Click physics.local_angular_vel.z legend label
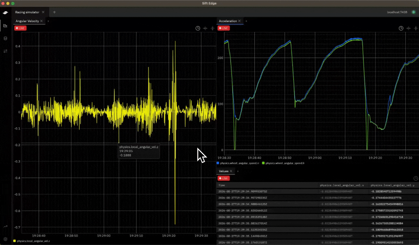The image size is (419, 245). [33, 241]
